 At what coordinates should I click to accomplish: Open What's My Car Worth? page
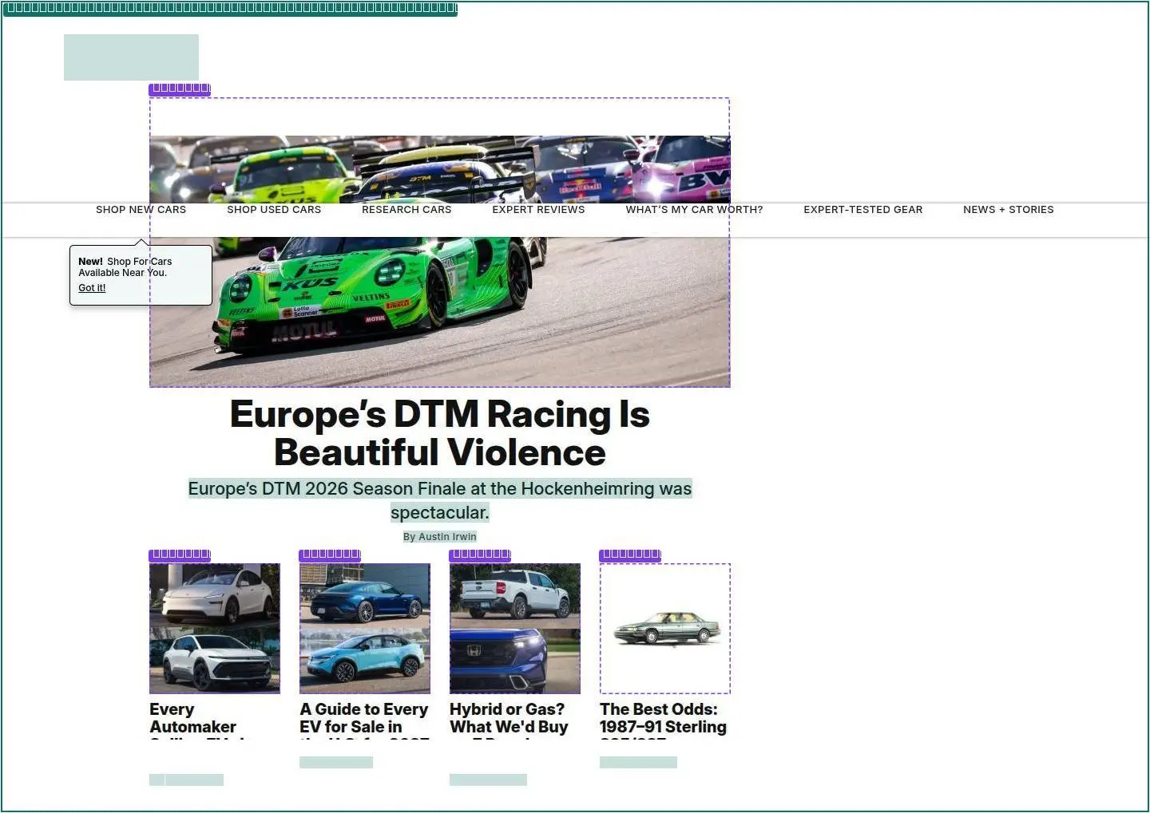click(x=694, y=210)
